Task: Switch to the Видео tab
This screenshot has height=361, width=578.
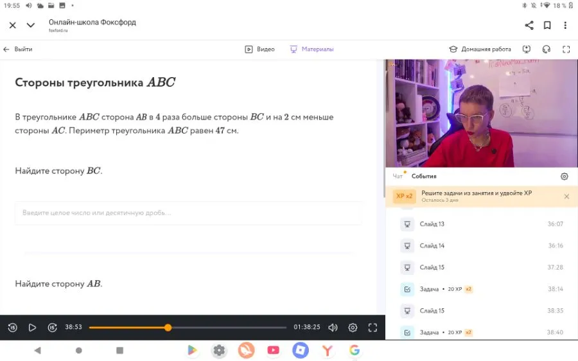Action: coord(259,49)
